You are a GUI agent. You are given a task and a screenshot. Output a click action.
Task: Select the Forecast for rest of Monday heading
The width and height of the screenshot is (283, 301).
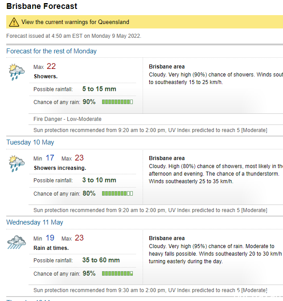[x=51, y=51]
